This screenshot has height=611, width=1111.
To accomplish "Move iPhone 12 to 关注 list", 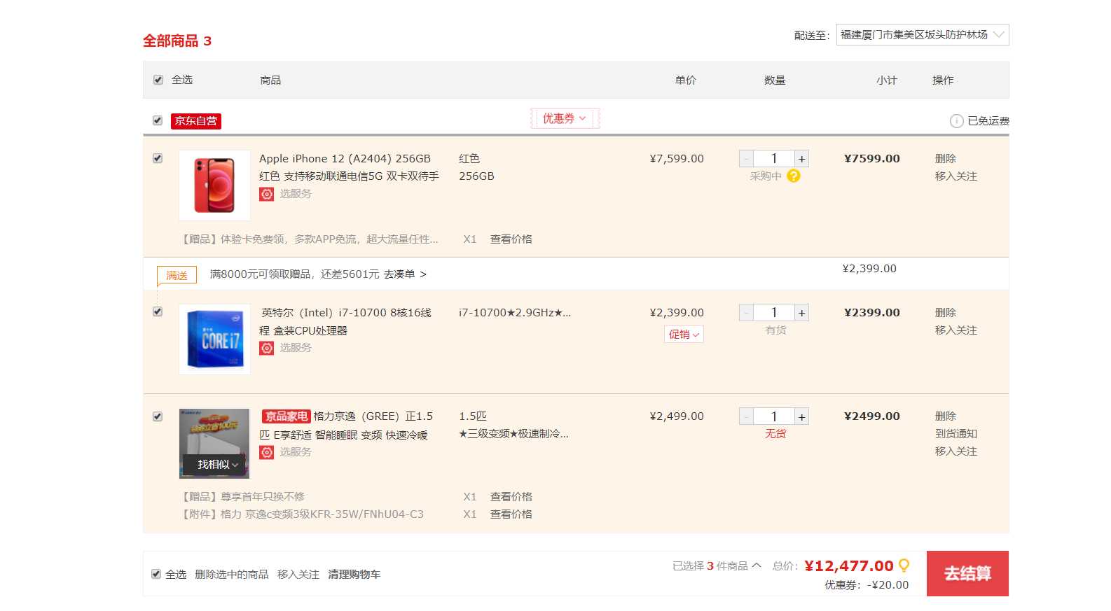I will 956,176.
